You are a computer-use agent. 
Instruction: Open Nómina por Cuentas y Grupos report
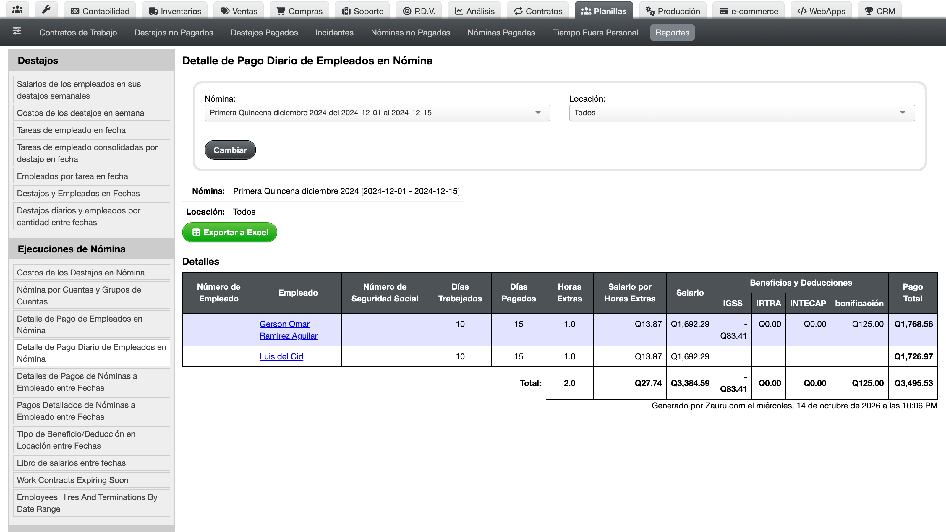(x=91, y=296)
